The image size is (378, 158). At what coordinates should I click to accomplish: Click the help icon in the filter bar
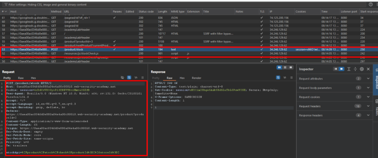371,4
